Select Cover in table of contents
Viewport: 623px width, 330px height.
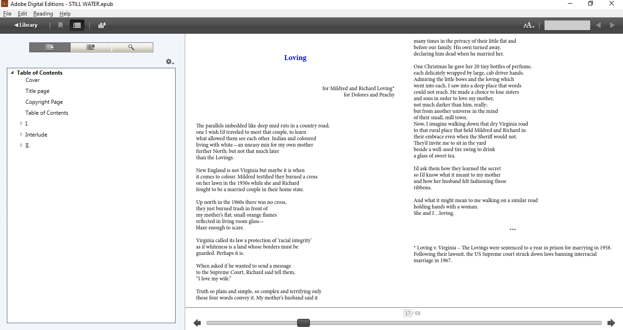point(32,80)
